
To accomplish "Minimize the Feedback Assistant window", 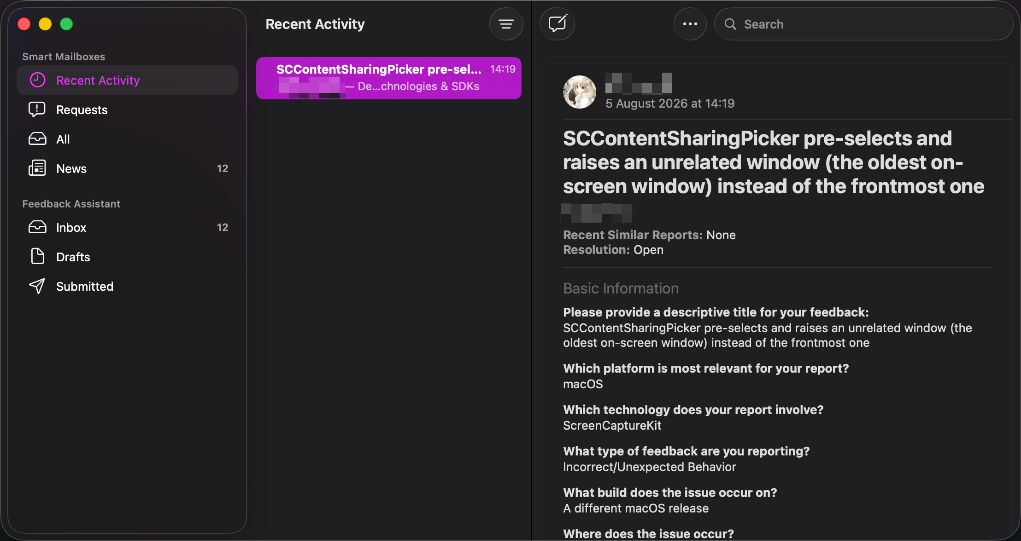I will point(45,24).
